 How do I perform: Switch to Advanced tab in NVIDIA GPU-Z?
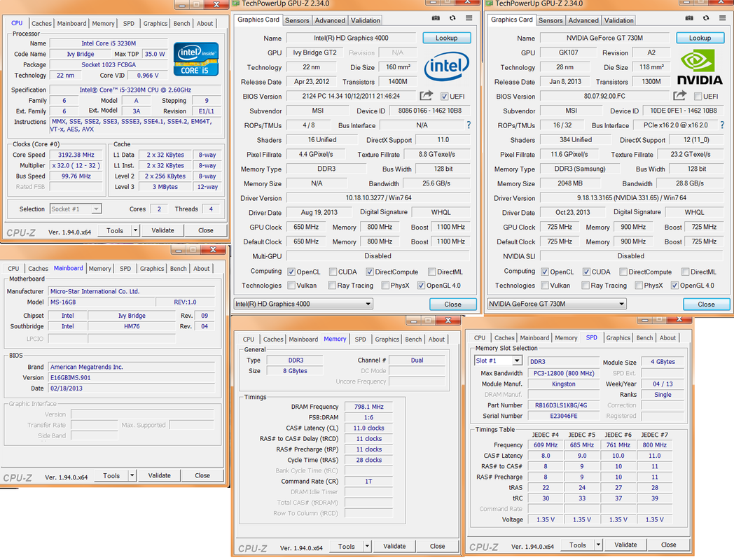[583, 20]
